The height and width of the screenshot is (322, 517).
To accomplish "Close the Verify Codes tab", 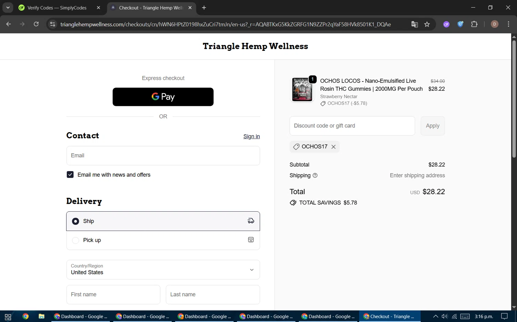I will click(x=99, y=8).
